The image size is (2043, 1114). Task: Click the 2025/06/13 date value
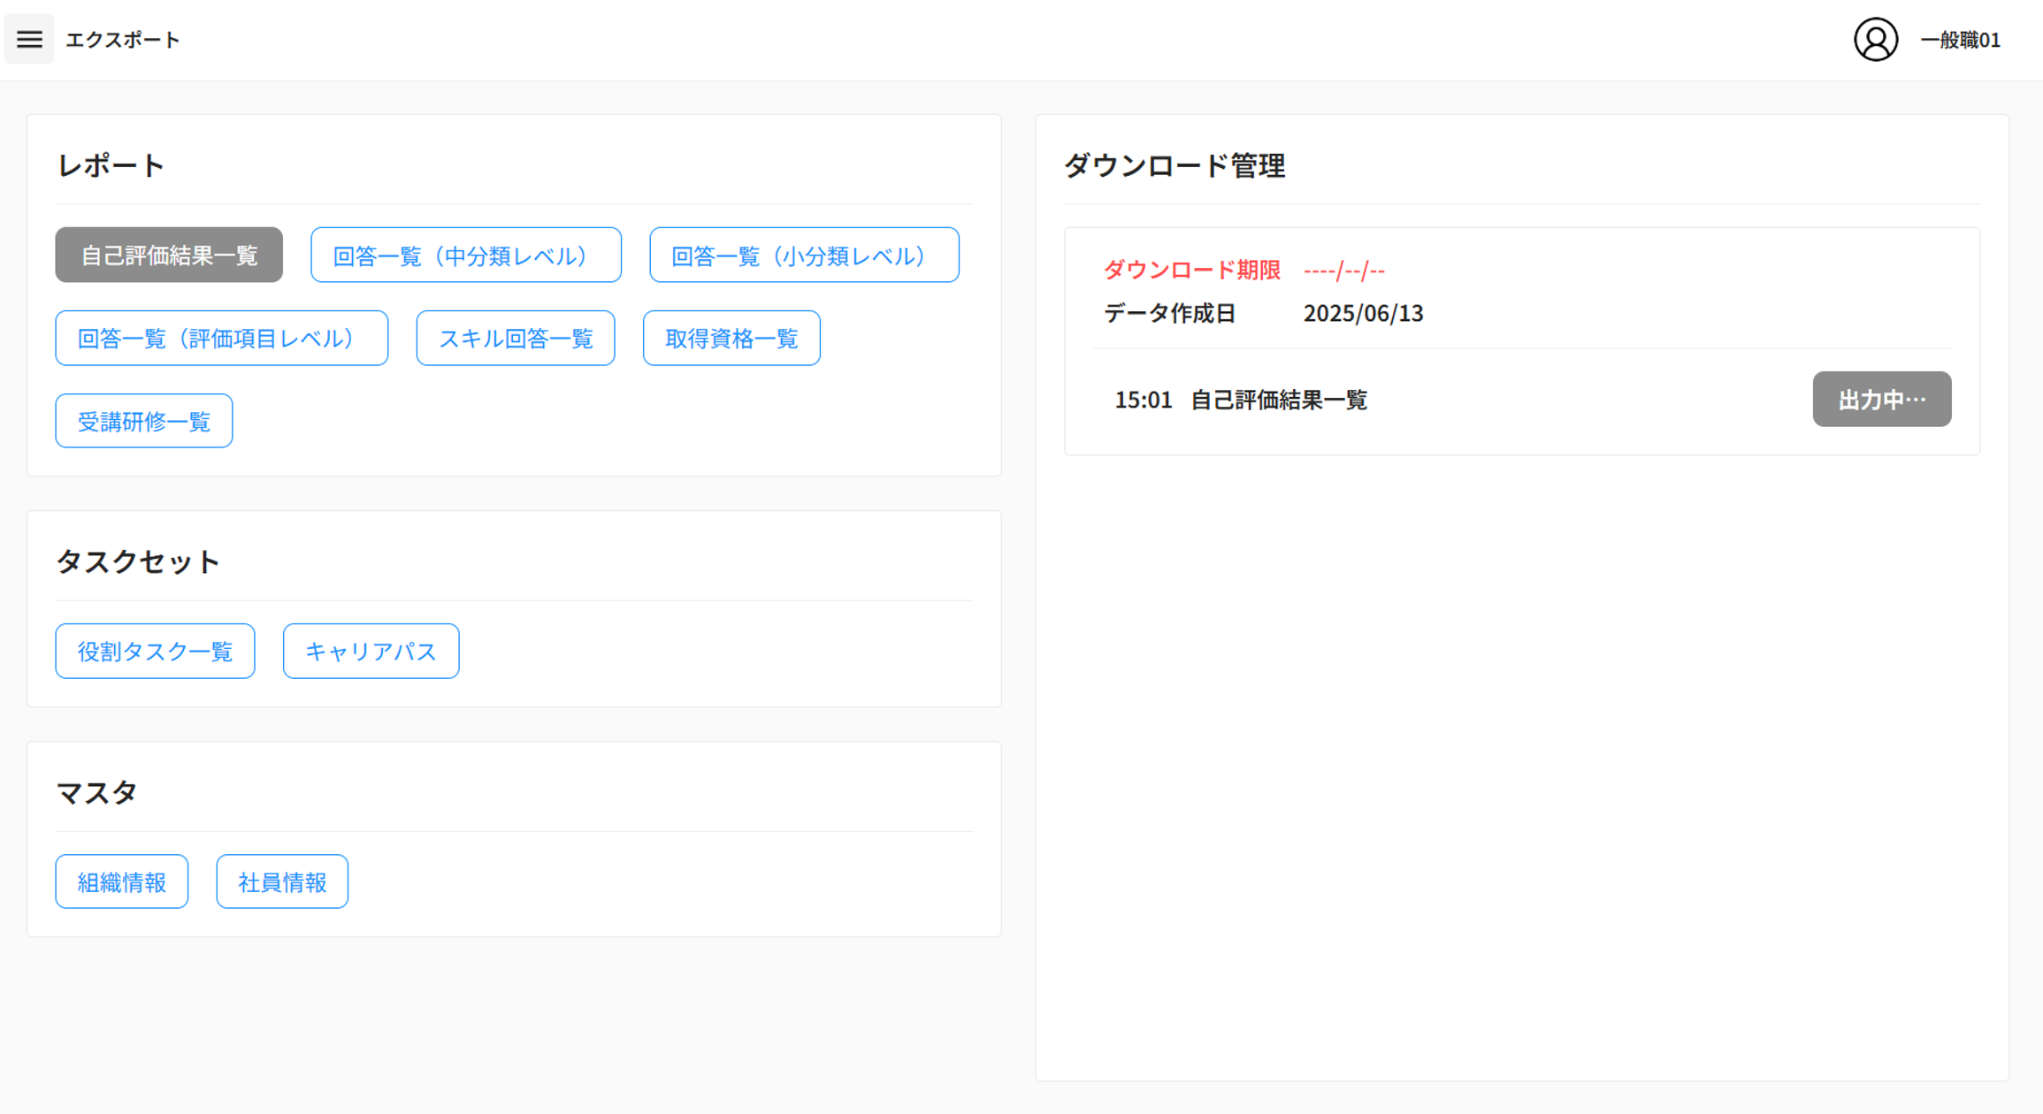click(x=1364, y=314)
